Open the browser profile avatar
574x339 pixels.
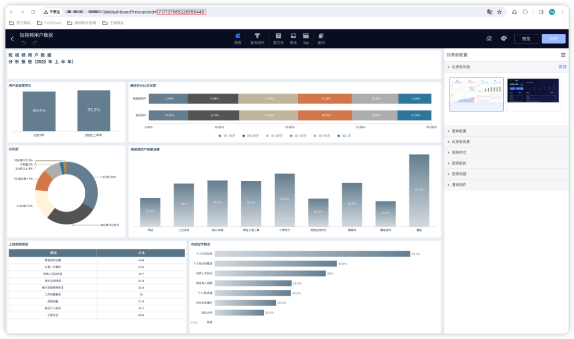(x=552, y=12)
